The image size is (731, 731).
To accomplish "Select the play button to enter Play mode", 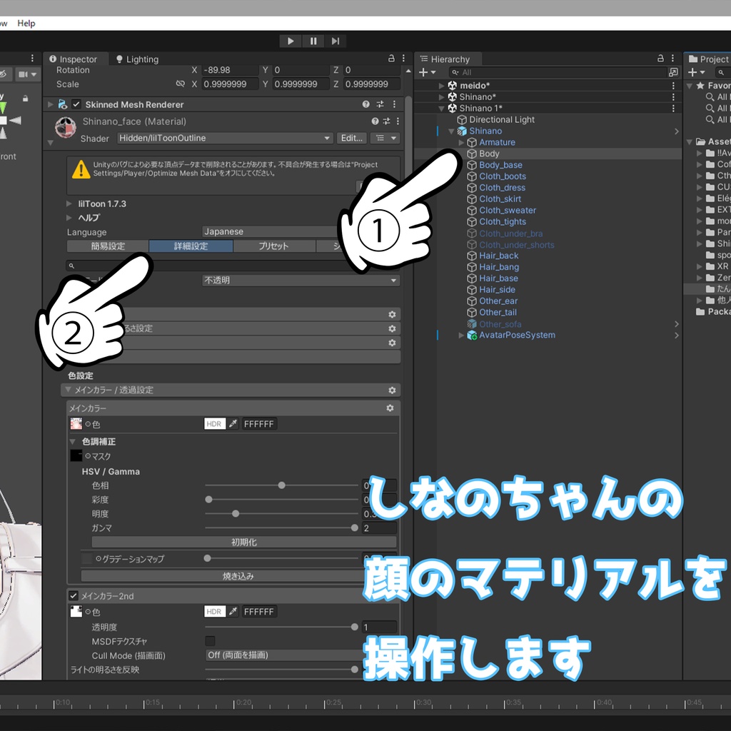I will 290,41.
